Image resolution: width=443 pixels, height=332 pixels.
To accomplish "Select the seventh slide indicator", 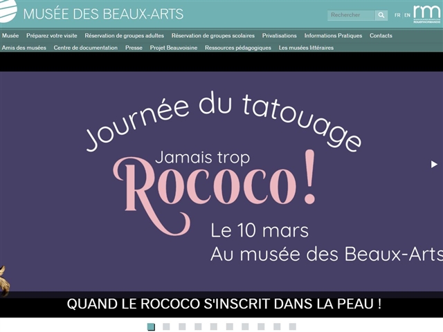I will click(245, 326).
